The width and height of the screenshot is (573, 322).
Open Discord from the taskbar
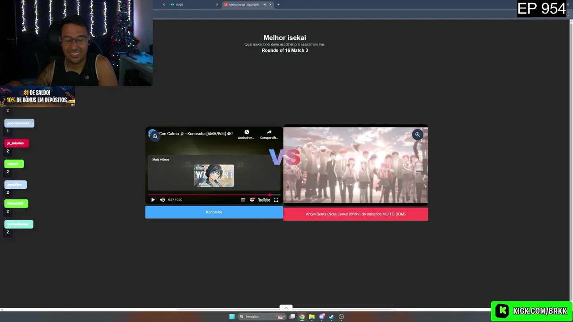click(x=321, y=317)
